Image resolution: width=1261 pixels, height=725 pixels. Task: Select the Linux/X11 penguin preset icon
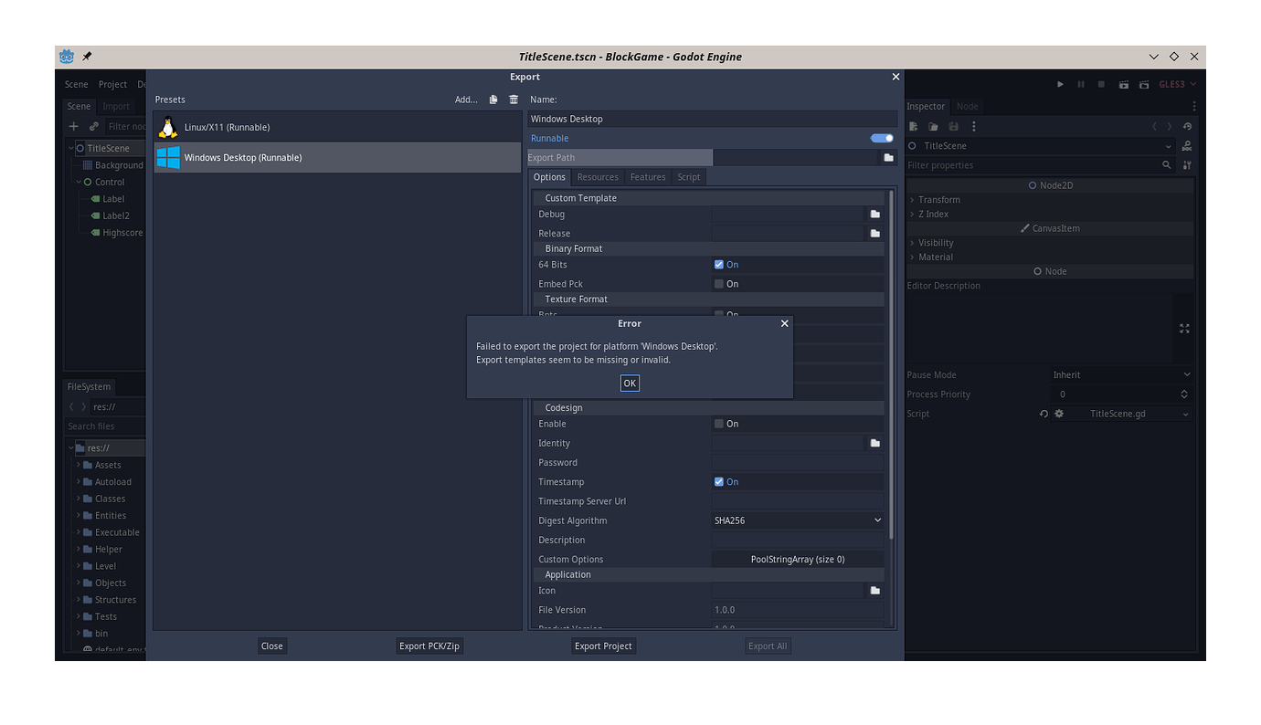[168, 128]
